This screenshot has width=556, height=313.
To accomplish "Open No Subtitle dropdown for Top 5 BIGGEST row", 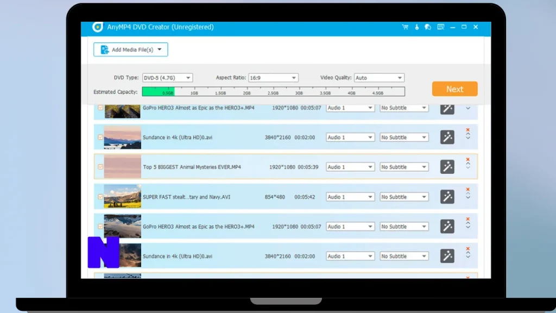I will [x=404, y=167].
